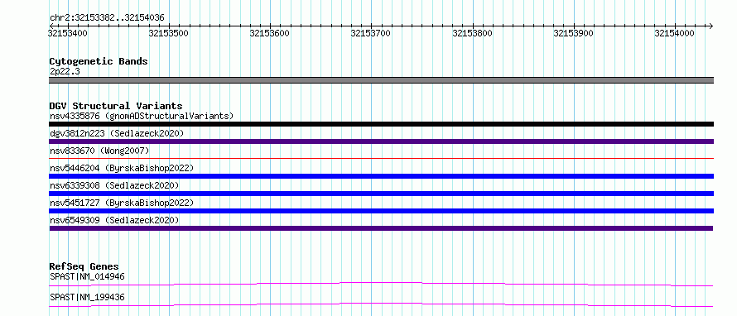Screen dimensions: 737x316
Task: Click the blue nsv5446204 variant bar
Action: tap(381, 176)
